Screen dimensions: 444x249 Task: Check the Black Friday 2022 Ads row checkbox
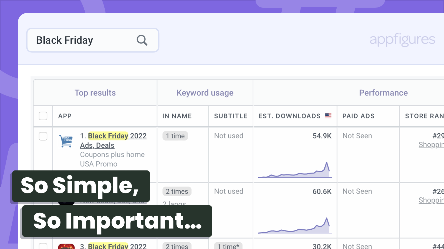click(x=43, y=136)
